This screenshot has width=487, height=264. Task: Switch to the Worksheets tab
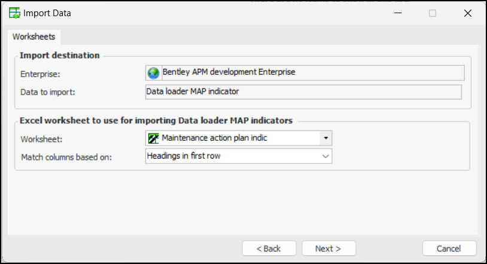click(34, 37)
